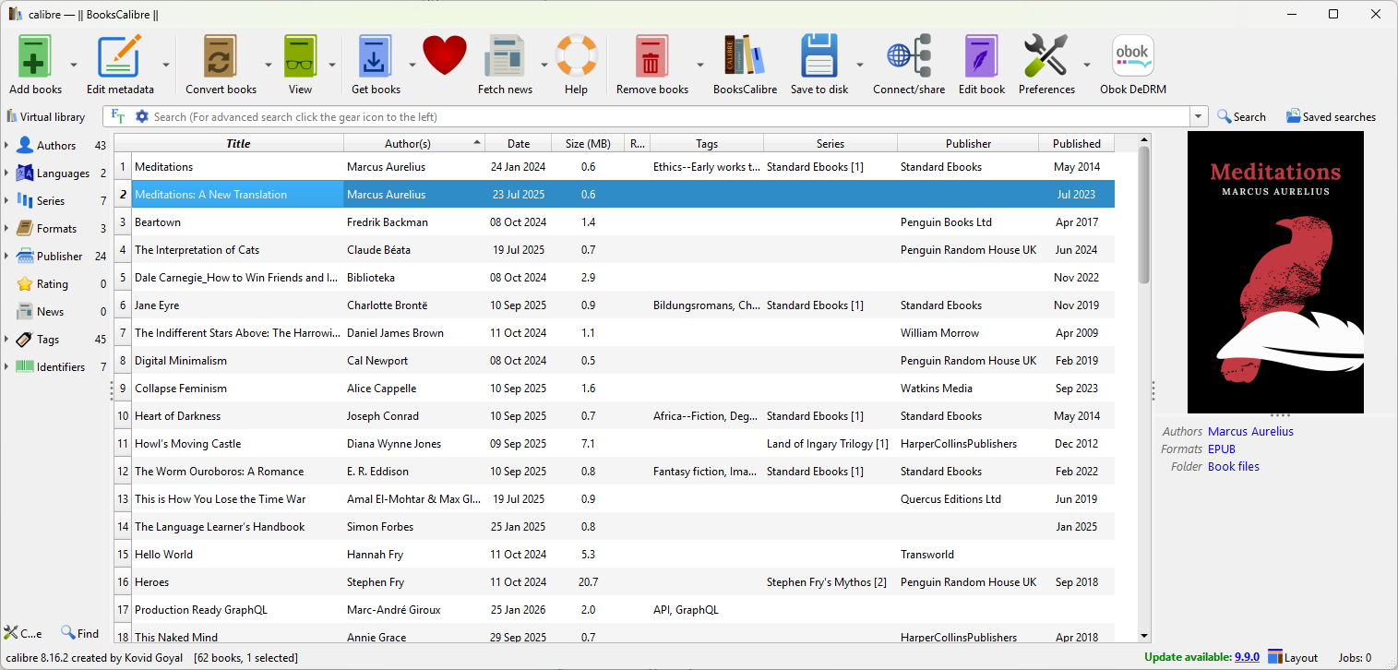Image resolution: width=1398 pixels, height=670 pixels.
Task: Open Preferences
Action: 1046,56
